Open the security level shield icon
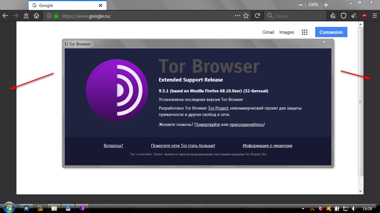The height and width of the screenshot is (213, 380). click(344, 16)
